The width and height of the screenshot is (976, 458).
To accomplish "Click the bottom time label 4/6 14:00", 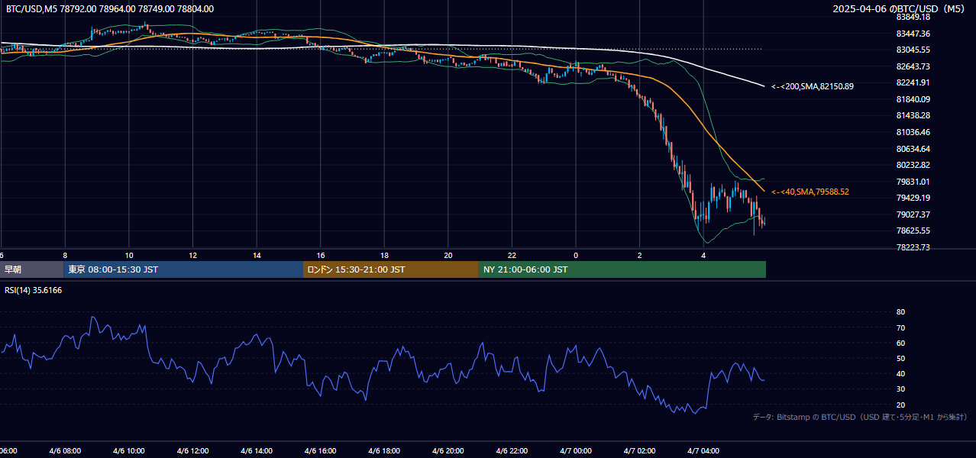I will pos(257,451).
